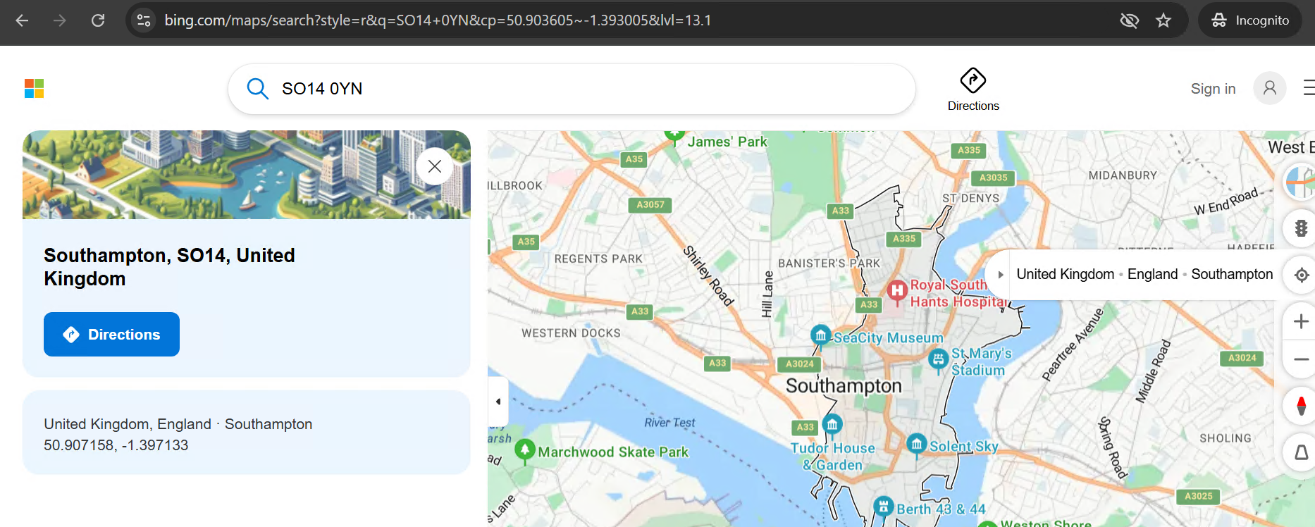Click the A3035 road shield
Screen dimensions: 1315x527
point(993,178)
